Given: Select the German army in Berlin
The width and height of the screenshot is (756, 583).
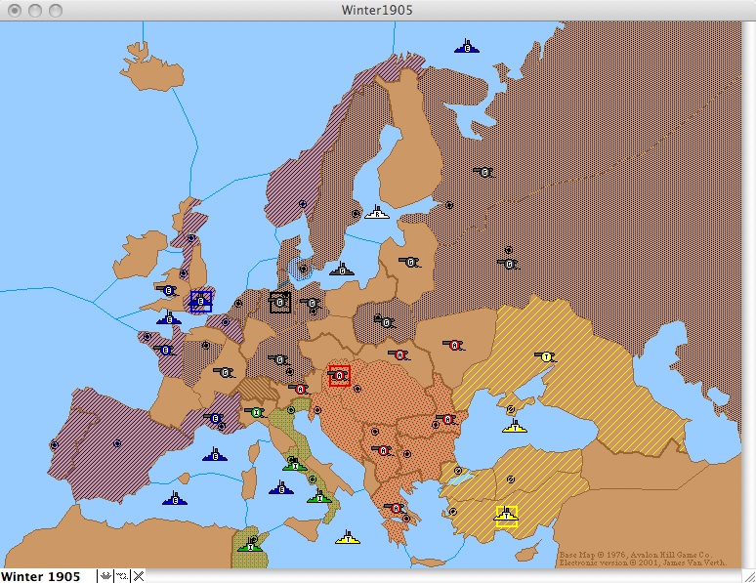Looking at the screenshot, I should point(312,304).
